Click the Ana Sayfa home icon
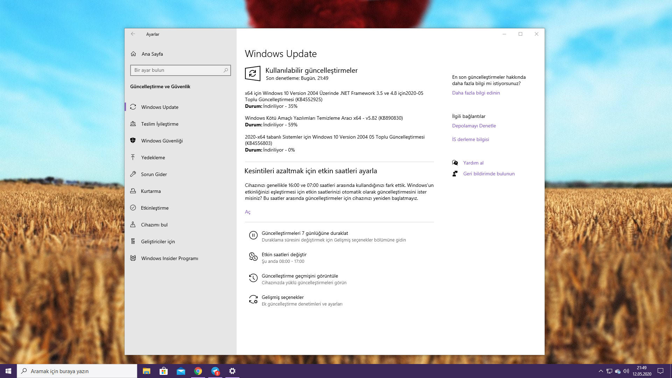This screenshot has width=672, height=378. [x=133, y=54]
